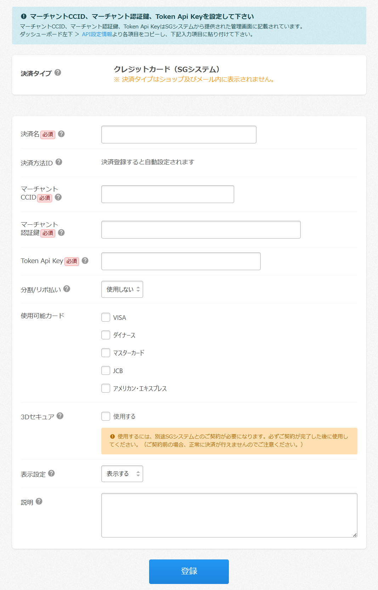The width and height of the screenshot is (378, 590).
Task: Click help icon beside 決済名 label
Action: tap(61, 134)
